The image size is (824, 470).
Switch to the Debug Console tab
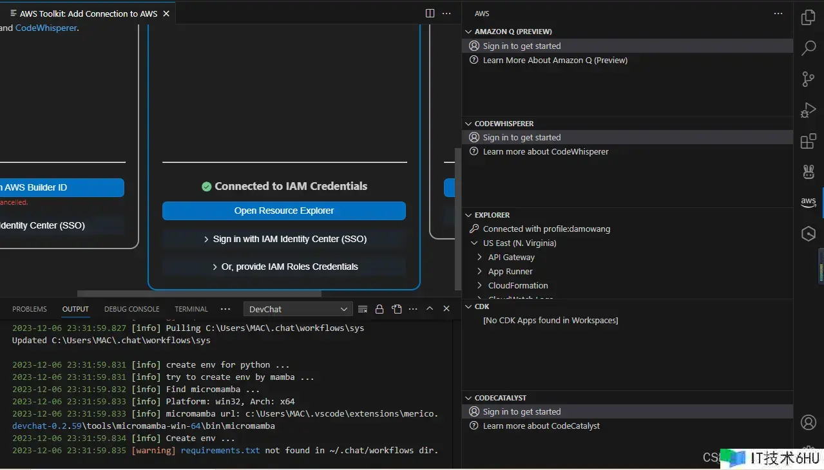pos(131,309)
